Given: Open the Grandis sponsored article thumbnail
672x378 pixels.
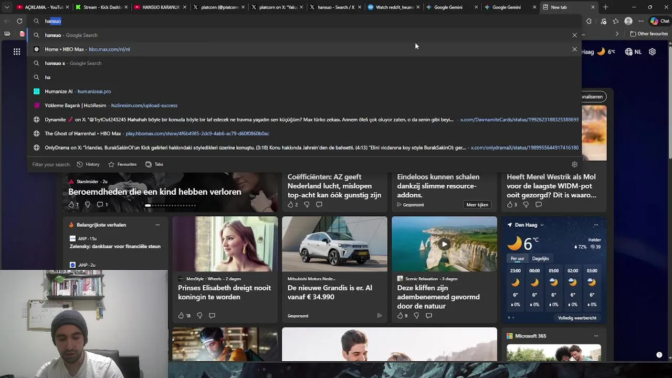Looking at the screenshot, I should pos(334,244).
